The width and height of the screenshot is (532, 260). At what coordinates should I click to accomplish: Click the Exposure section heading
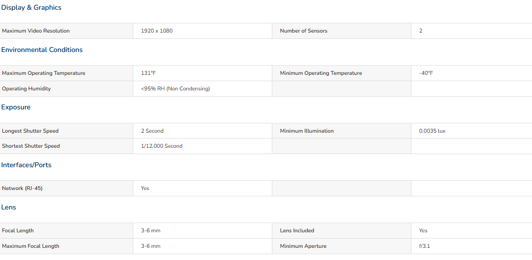click(16, 107)
